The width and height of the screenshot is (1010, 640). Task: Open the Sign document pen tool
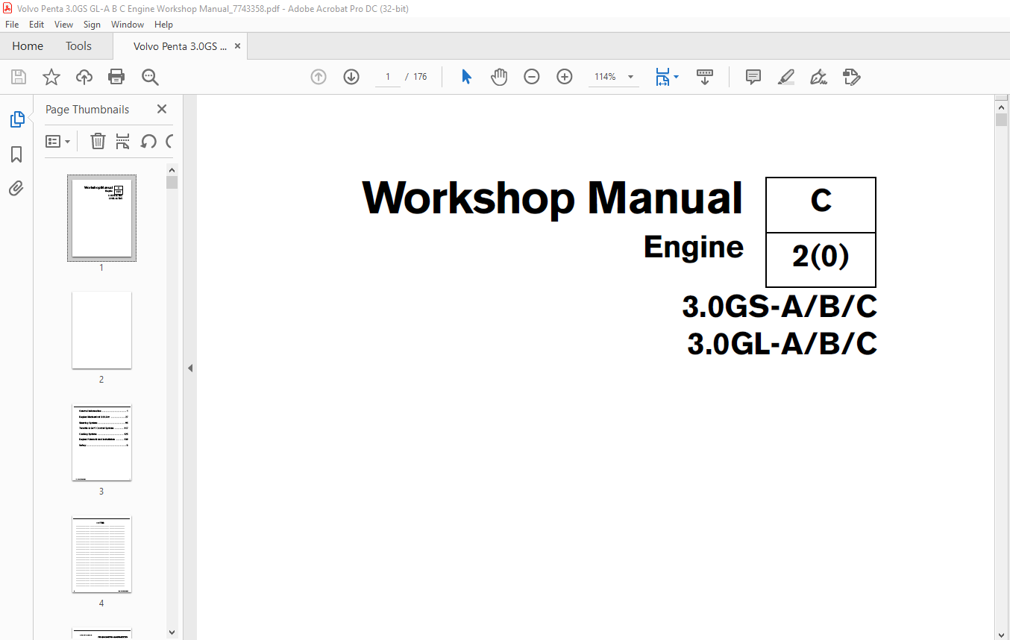point(818,77)
